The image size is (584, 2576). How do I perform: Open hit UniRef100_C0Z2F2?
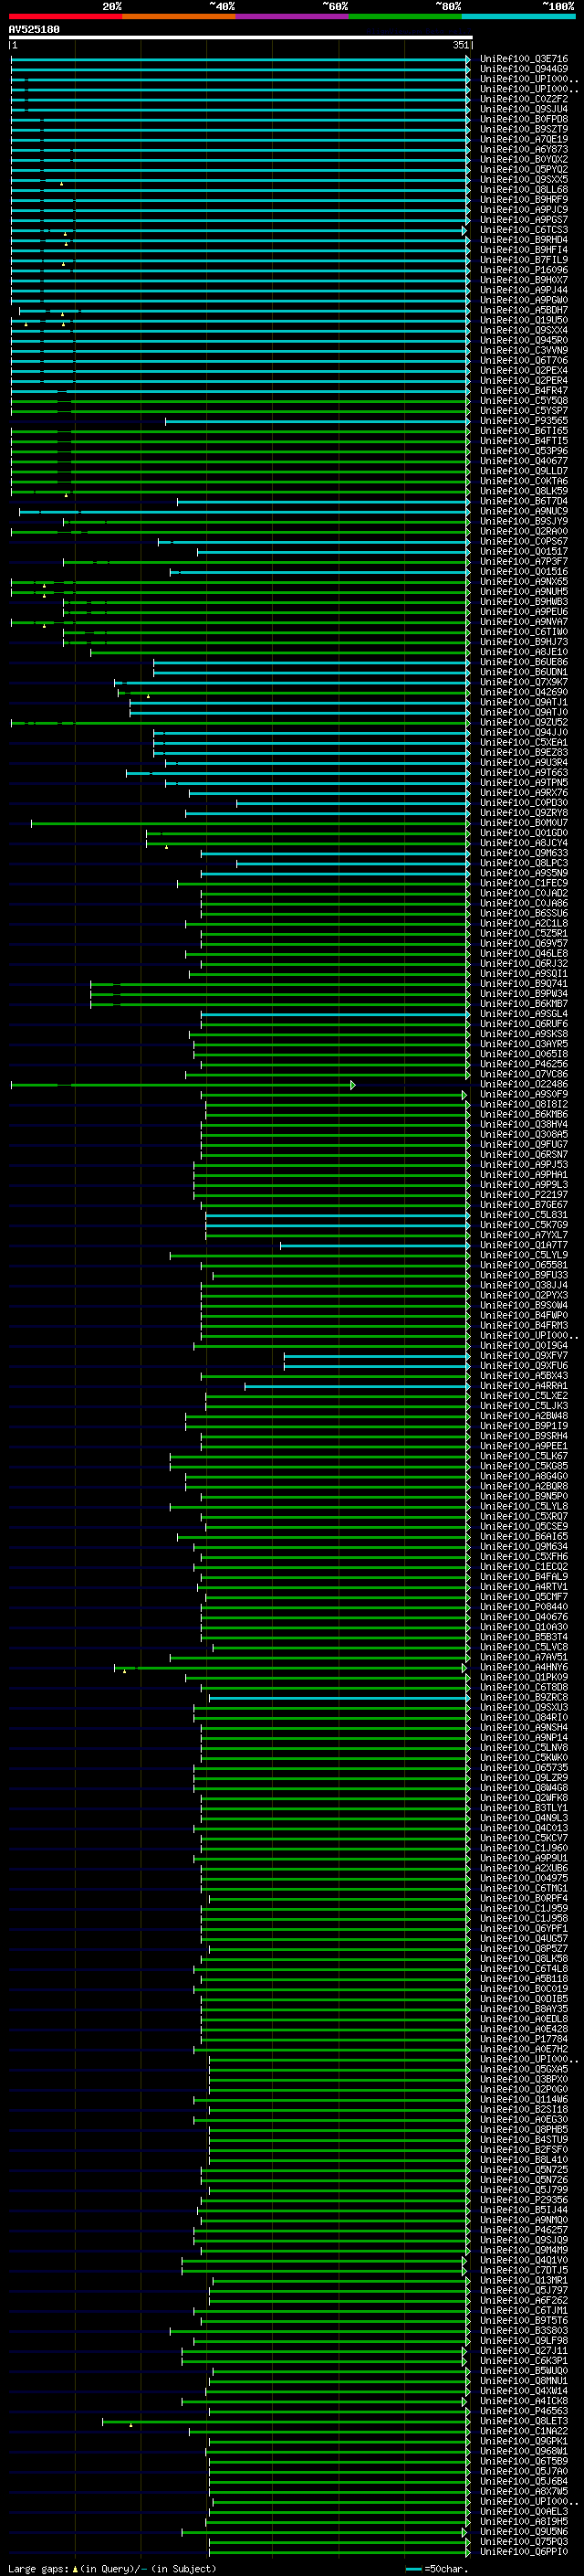pos(524,99)
